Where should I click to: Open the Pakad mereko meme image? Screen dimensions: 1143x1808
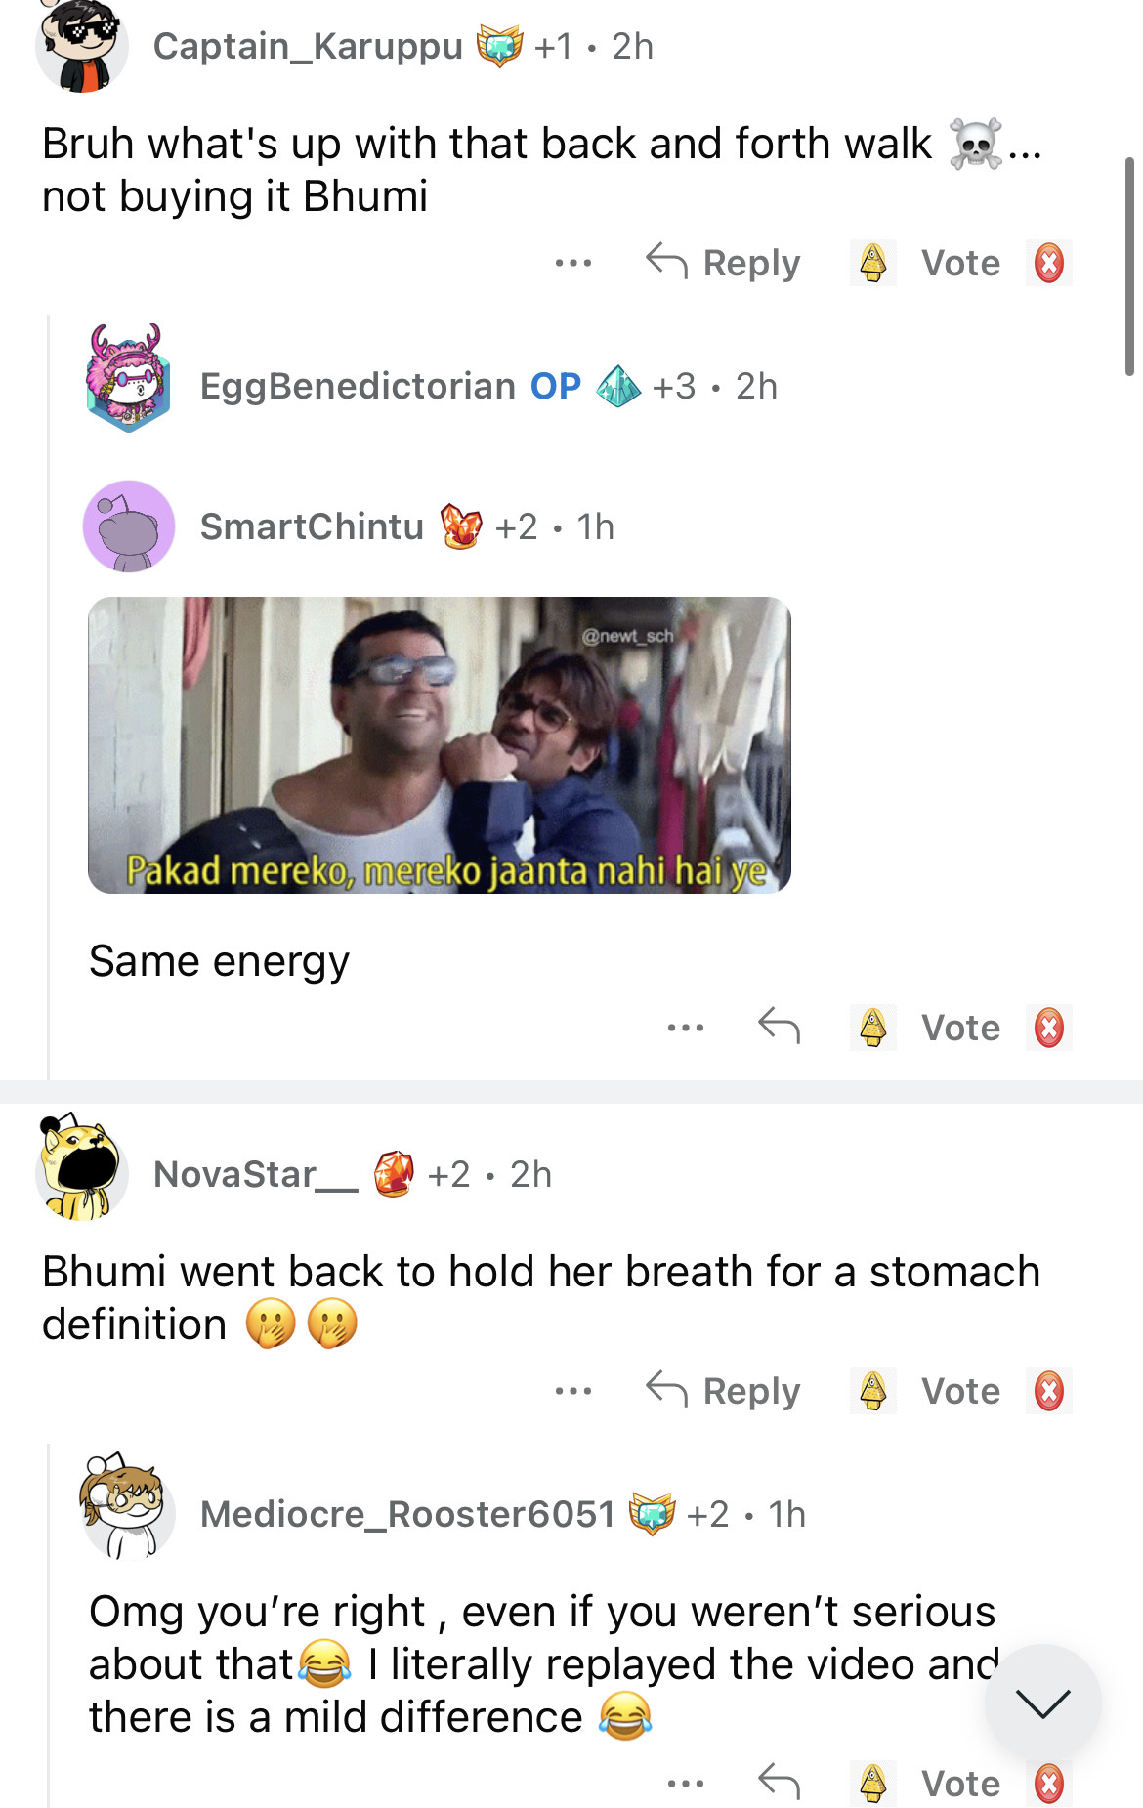tap(440, 744)
